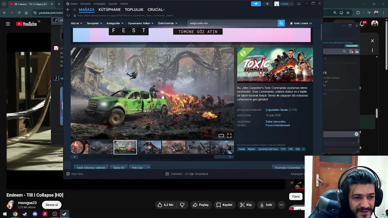388x218 pixels.
Task: Dislike the YouTube video
Action: [182, 205]
